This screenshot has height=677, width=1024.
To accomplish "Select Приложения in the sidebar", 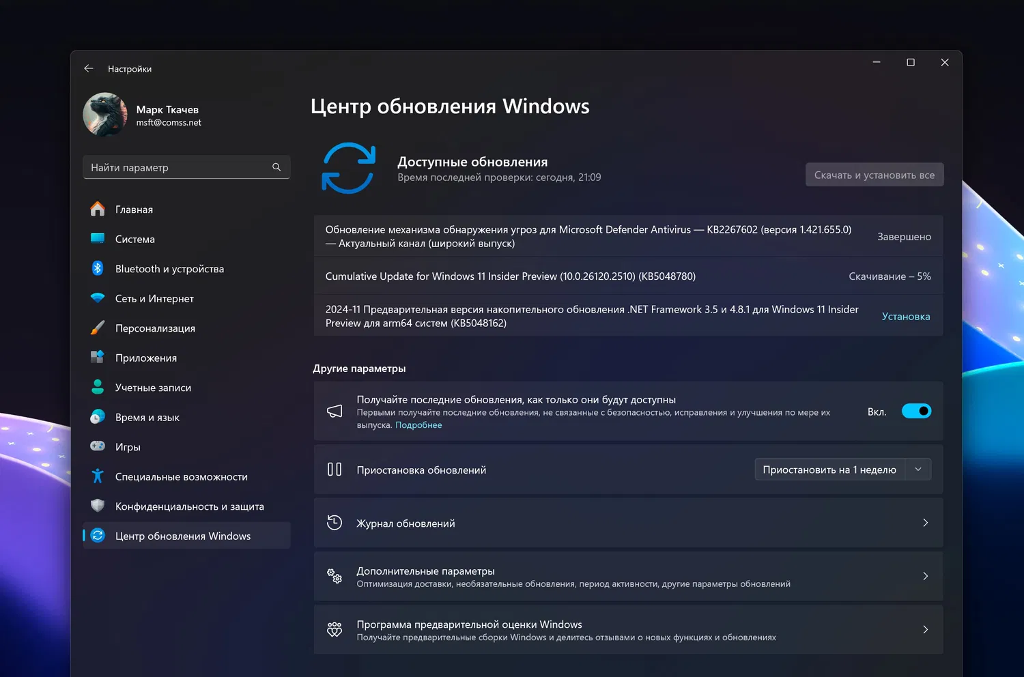I will 146,358.
